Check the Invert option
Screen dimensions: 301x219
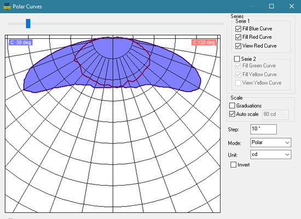coord(233,165)
